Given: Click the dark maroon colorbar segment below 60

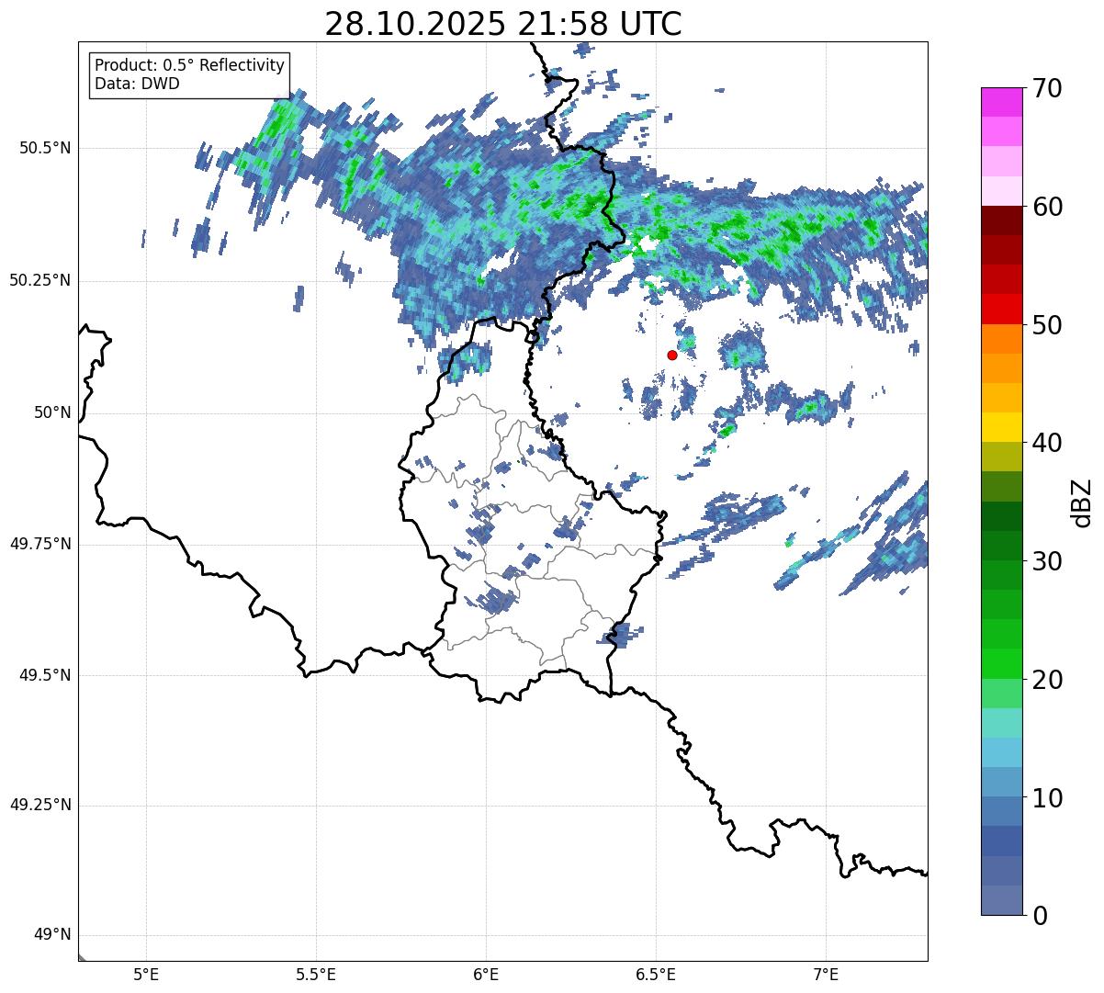Looking at the screenshot, I should [1001, 220].
